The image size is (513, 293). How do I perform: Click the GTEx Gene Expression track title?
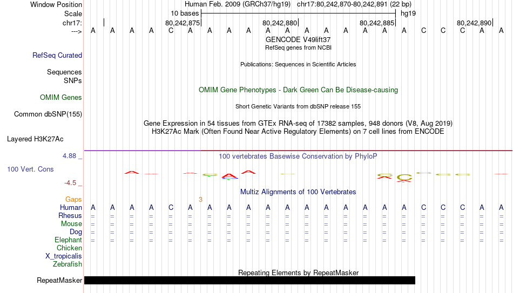(298, 123)
